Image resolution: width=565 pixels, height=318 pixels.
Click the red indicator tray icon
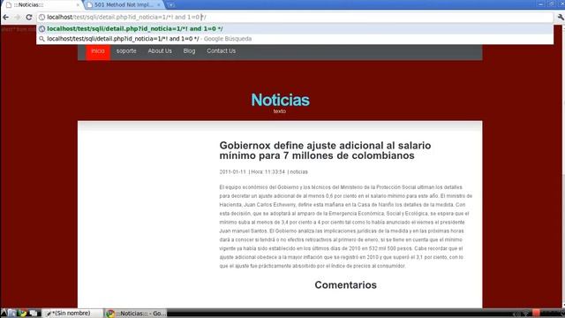click(536, 313)
